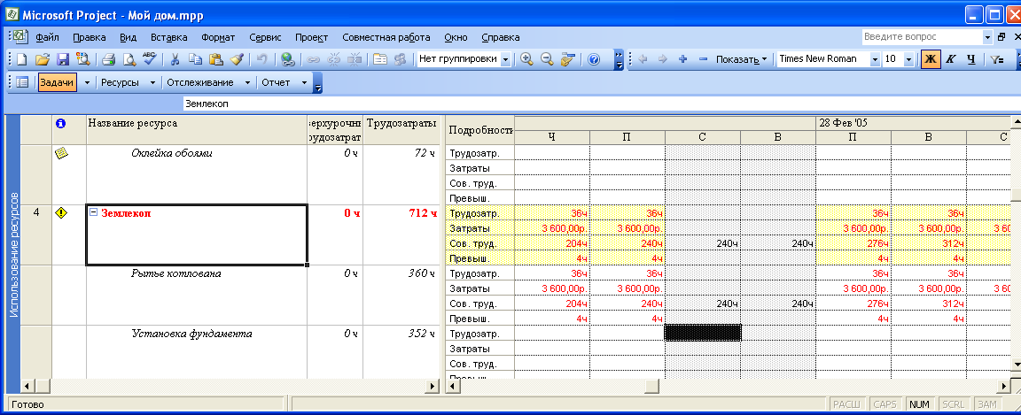The image size is (1021, 415).
Task: Expand Отчет guide dropdown arrow
Action: [x=304, y=82]
